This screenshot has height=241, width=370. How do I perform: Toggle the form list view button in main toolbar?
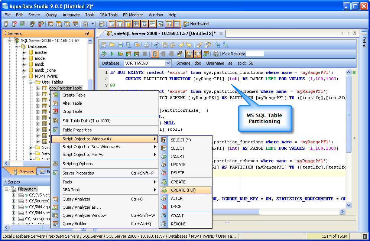[152, 24]
